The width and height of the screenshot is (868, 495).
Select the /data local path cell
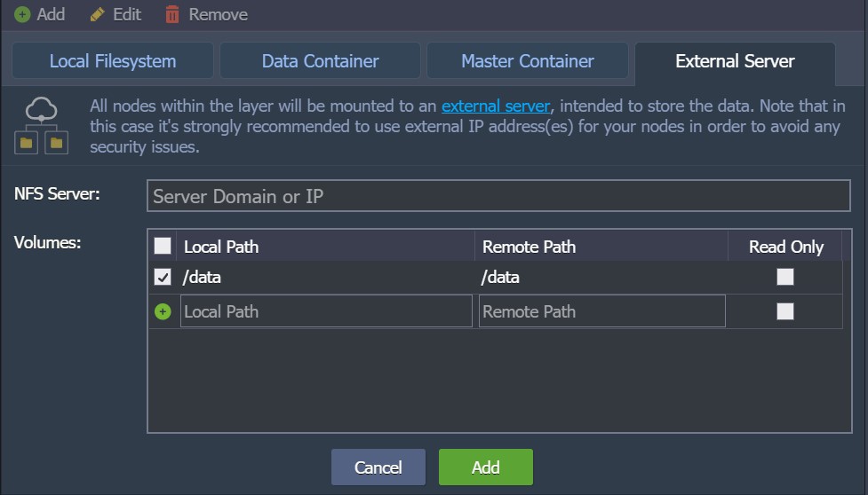point(325,277)
